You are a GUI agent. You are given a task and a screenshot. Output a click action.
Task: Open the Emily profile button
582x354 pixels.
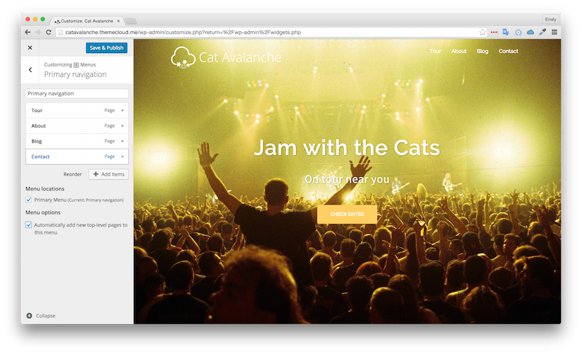pos(551,20)
